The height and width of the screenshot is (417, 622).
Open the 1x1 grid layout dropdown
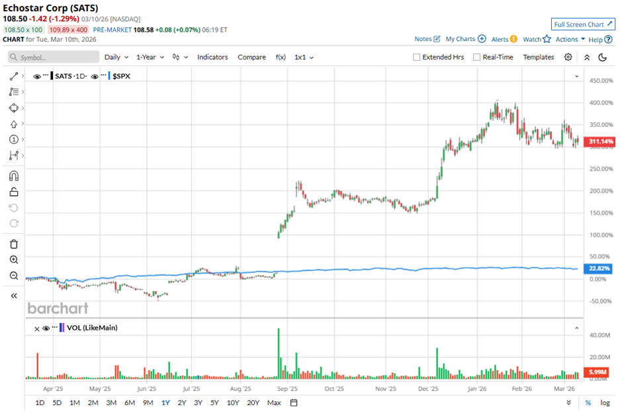(304, 57)
